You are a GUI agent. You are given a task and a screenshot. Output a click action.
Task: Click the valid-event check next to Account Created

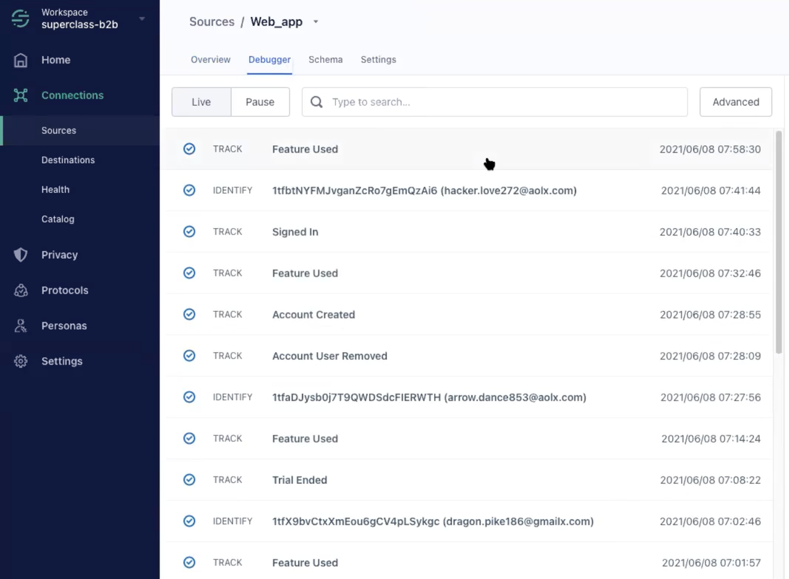click(x=189, y=314)
